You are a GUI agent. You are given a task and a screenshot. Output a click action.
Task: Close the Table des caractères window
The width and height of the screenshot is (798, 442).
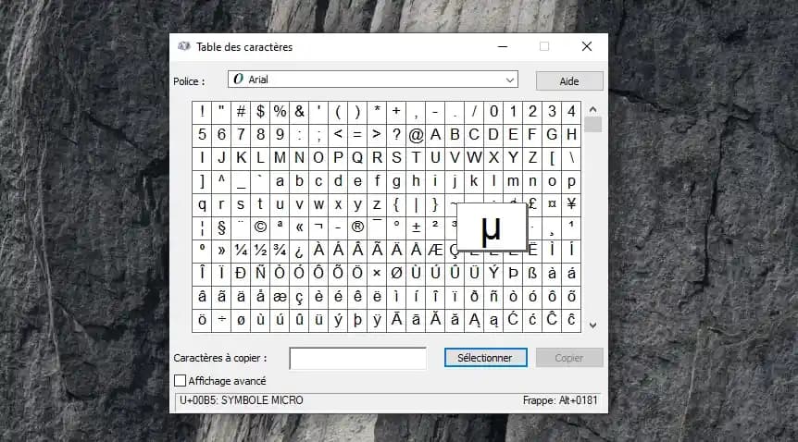tap(586, 46)
